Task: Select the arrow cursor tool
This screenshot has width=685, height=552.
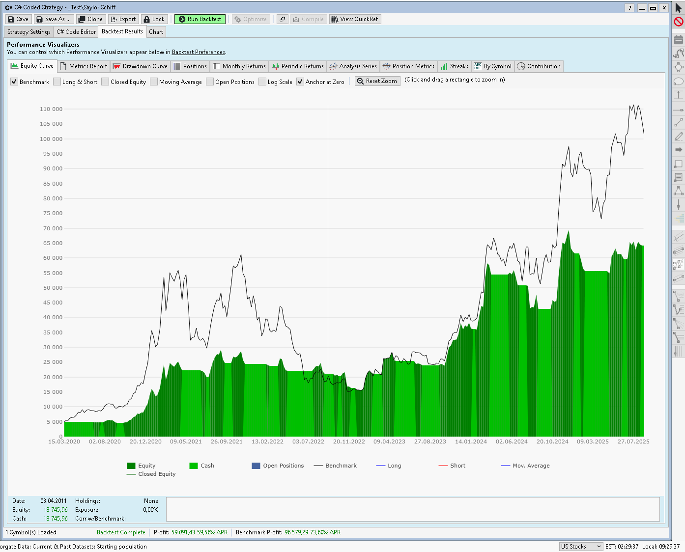Action: click(679, 8)
